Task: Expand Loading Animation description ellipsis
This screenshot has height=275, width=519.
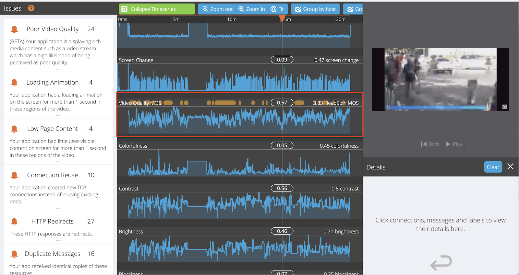Action: coord(58,115)
